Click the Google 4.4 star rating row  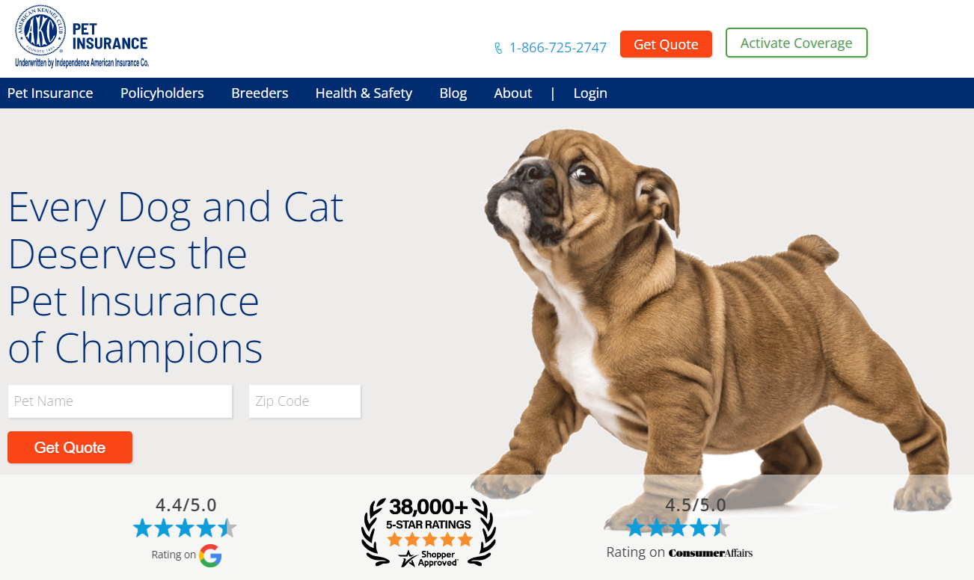[x=185, y=528]
